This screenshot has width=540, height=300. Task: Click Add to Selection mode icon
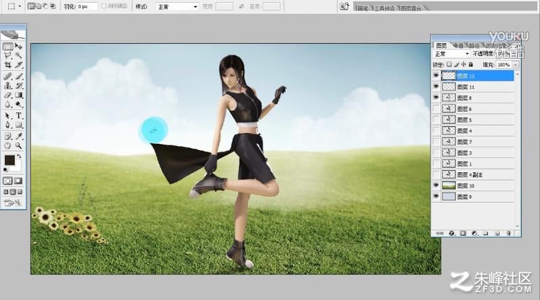tap(38, 6)
